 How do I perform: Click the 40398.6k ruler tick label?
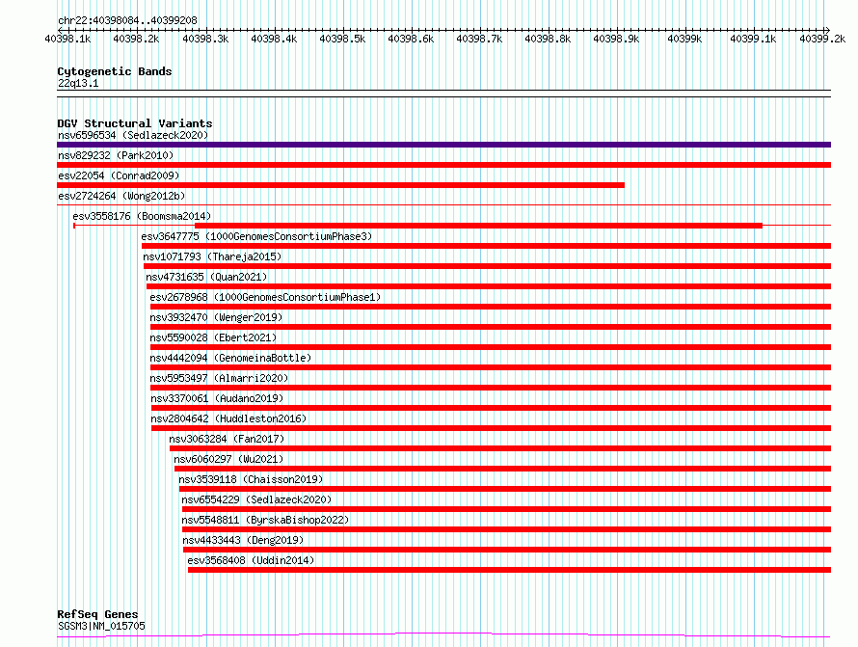pyautogui.click(x=411, y=39)
